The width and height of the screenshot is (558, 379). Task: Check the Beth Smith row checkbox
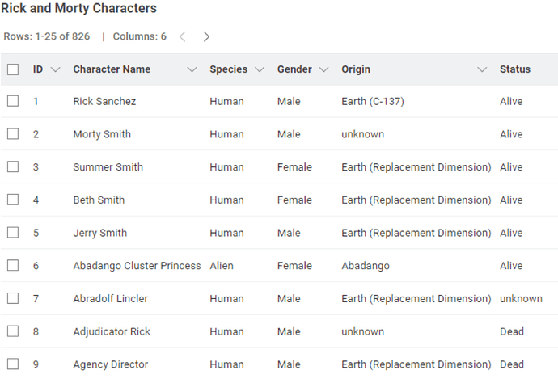pos(13,200)
